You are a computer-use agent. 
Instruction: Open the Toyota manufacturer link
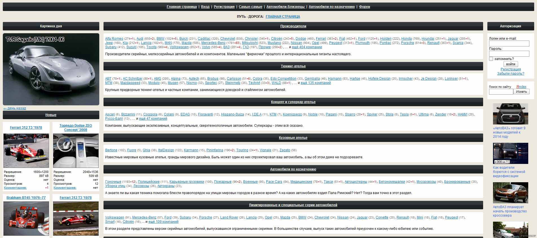click(151, 47)
